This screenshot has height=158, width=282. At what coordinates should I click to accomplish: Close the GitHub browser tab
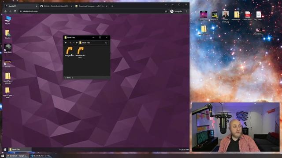(71, 6)
